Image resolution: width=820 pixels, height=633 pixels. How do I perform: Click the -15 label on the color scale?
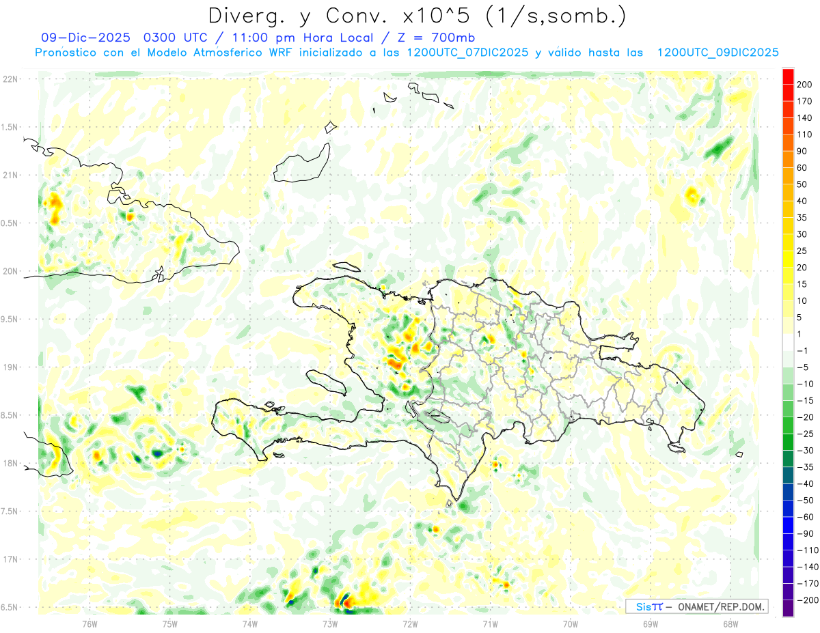[805, 400]
